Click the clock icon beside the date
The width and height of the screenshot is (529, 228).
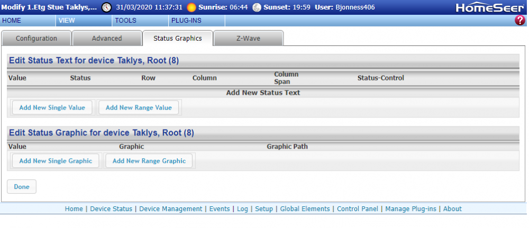(x=107, y=7)
